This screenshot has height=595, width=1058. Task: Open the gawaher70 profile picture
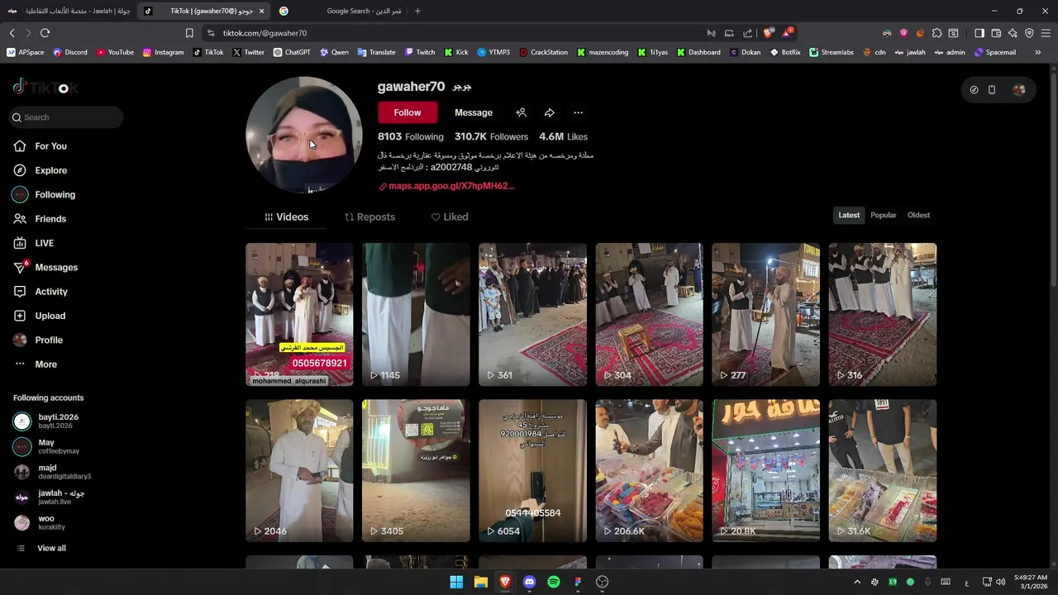pyautogui.click(x=304, y=136)
